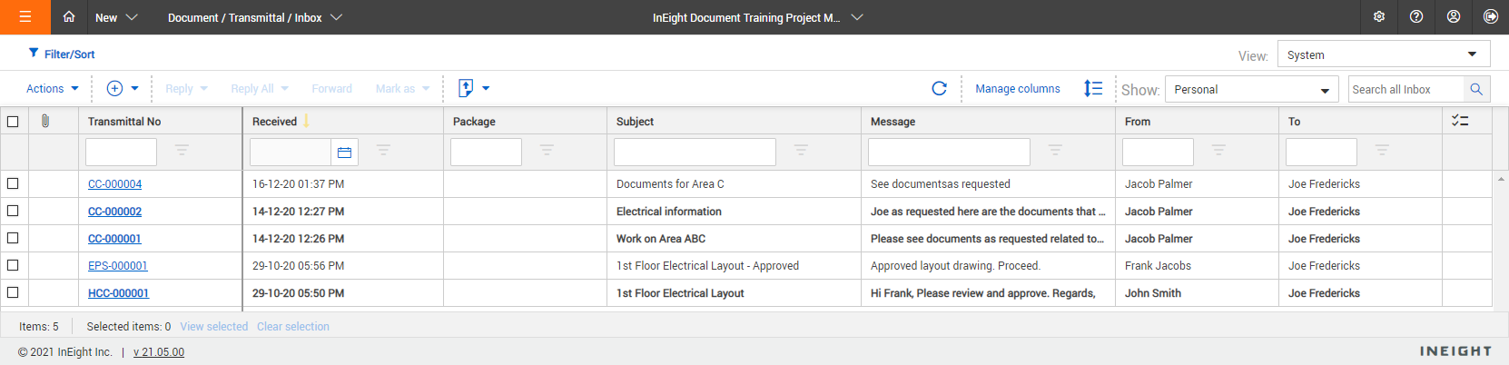Select the EPS-000001 row checkbox
Screen dimensions: 1509x365
(x=13, y=265)
